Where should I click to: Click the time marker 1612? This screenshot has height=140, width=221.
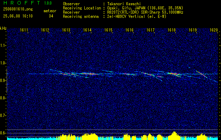(x=45, y=30)
